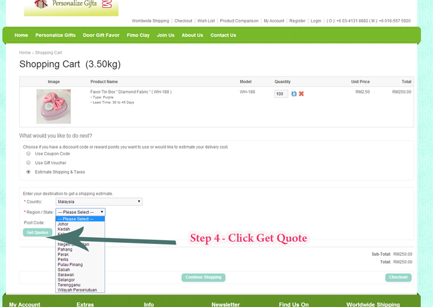Click the blue update quantity icon

click(294, 94)
